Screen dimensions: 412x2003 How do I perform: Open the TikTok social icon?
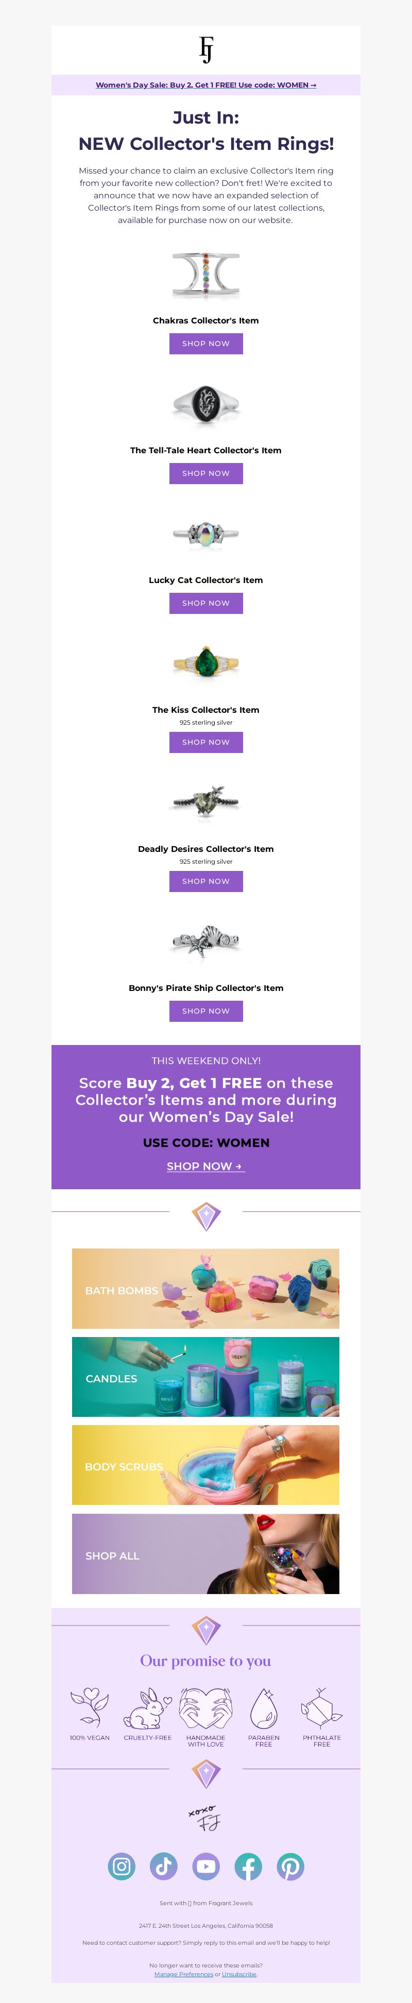[x=163, y=1866]
